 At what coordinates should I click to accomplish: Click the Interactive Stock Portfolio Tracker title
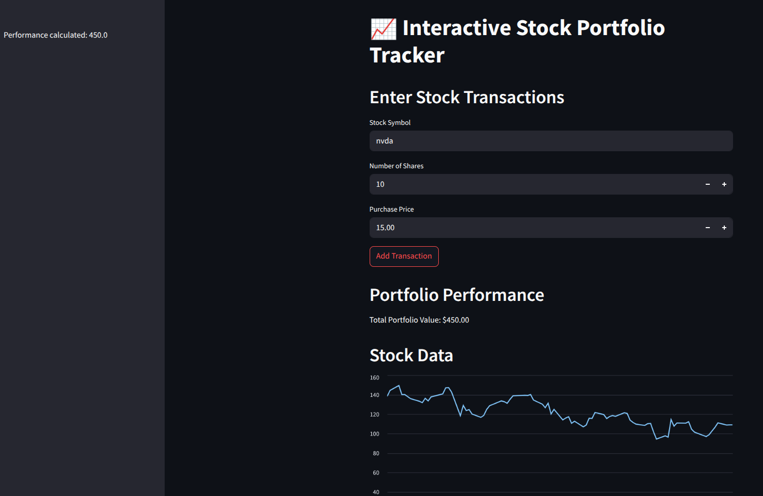[x=517, y=42]
